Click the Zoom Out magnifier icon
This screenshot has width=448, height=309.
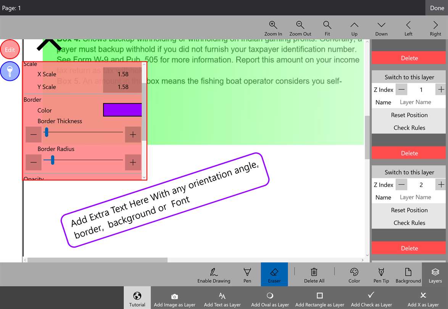300,25
